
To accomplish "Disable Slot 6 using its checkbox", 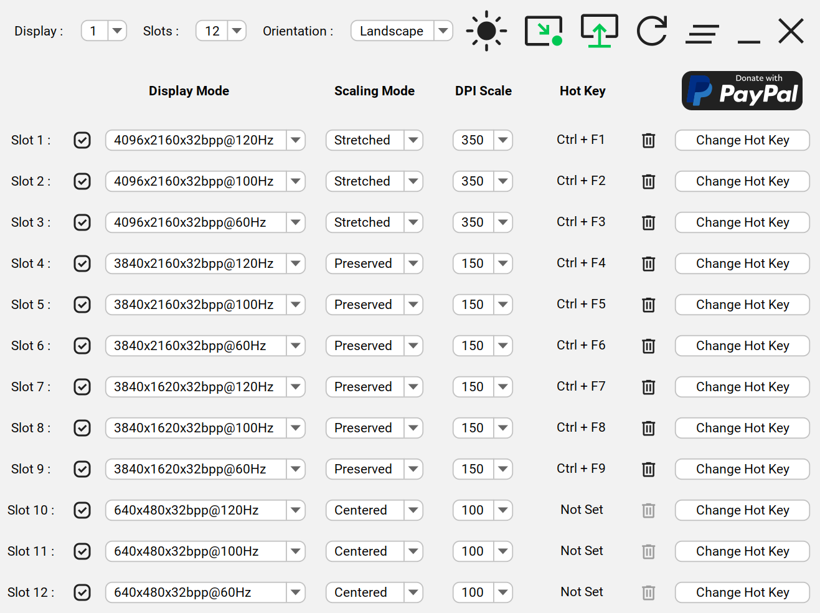I will click(x=82, y=346).
